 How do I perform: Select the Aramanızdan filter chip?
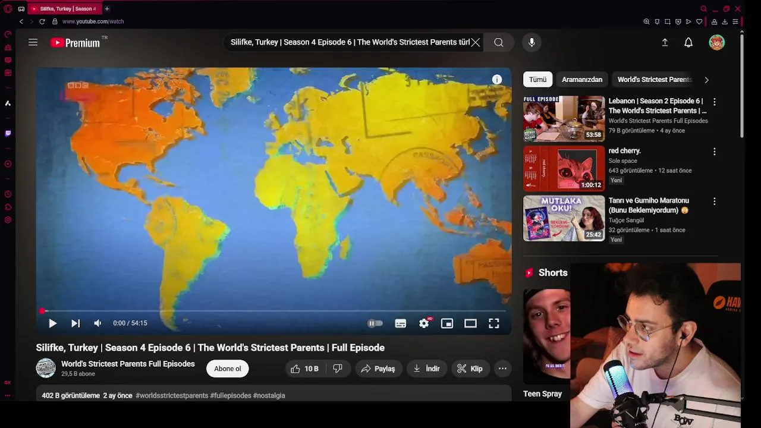pos(582,80)
